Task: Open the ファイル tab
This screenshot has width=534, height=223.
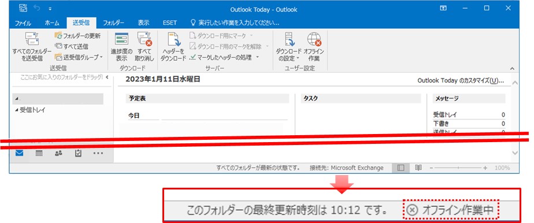Action: (x=23, y=23)
